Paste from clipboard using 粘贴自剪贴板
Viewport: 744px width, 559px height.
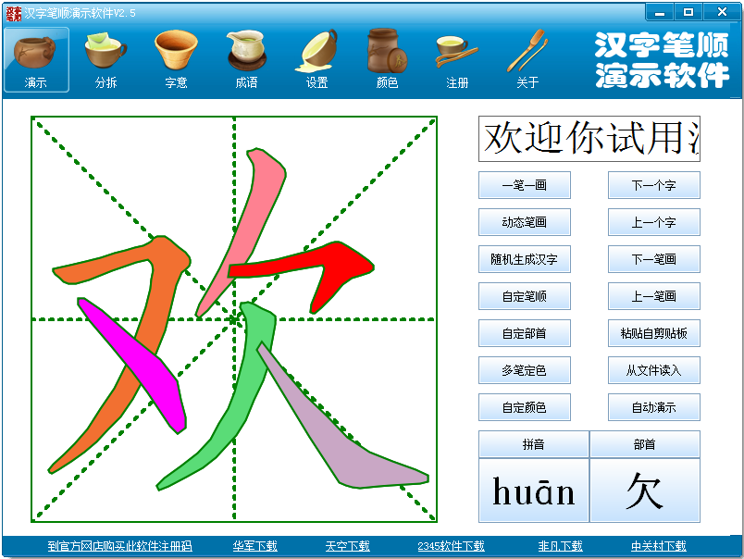click(x=653, y=333)
